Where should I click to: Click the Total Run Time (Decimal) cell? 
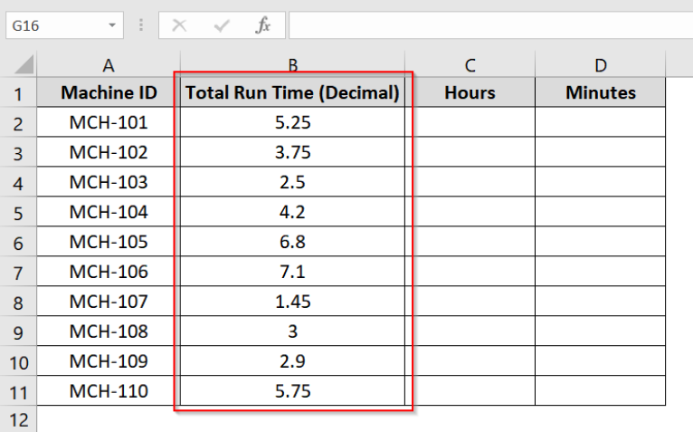(292, 92)
